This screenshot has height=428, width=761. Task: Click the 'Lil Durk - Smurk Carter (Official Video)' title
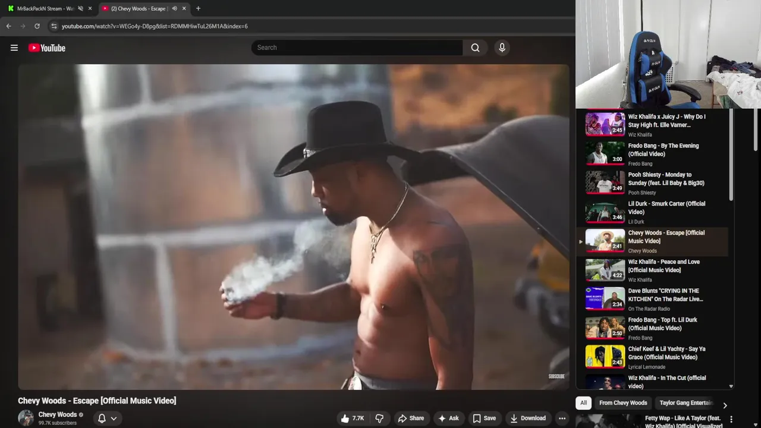[x=666, y=207]
